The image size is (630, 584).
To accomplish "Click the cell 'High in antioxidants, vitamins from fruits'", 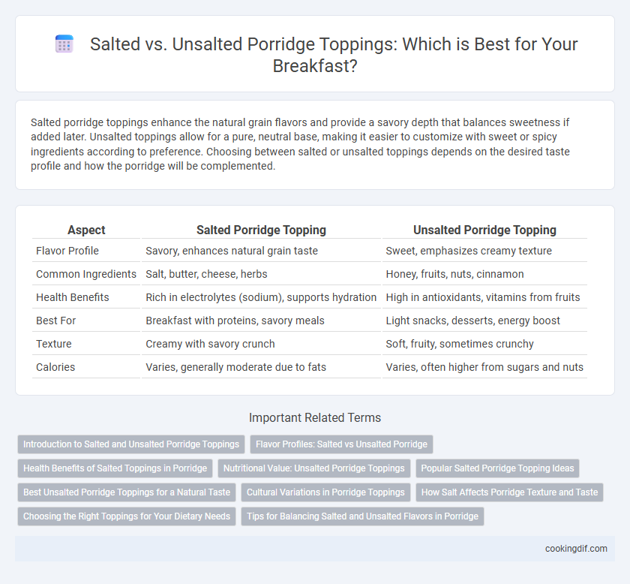I will pos(484,297).
